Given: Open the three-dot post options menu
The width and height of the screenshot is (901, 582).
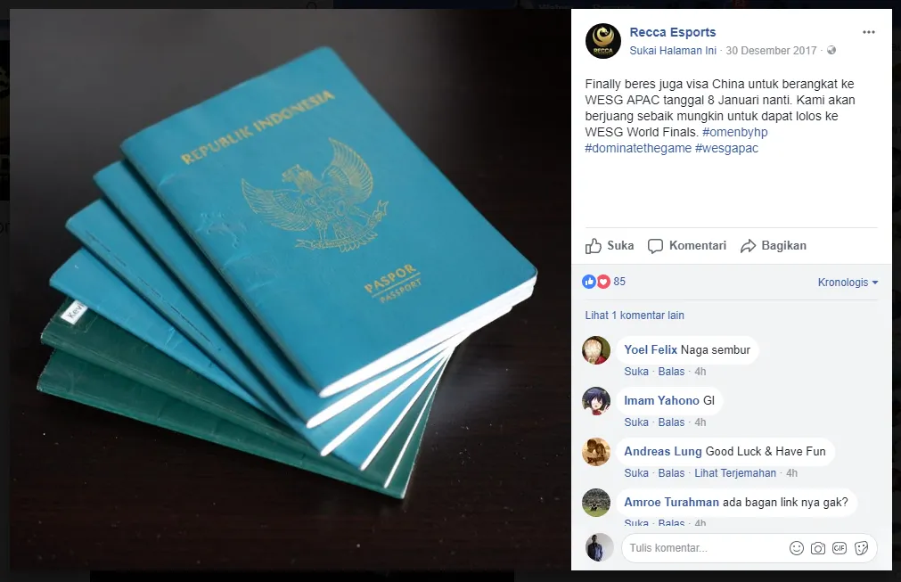Looking at the screenshot, I should (868, 32).
